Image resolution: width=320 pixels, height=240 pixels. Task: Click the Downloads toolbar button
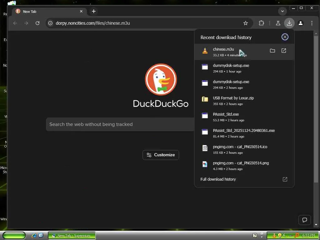click(289, 23)
